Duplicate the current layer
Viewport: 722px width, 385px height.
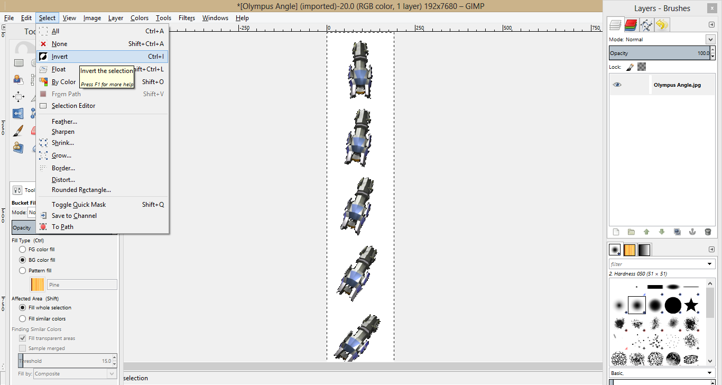677,232
